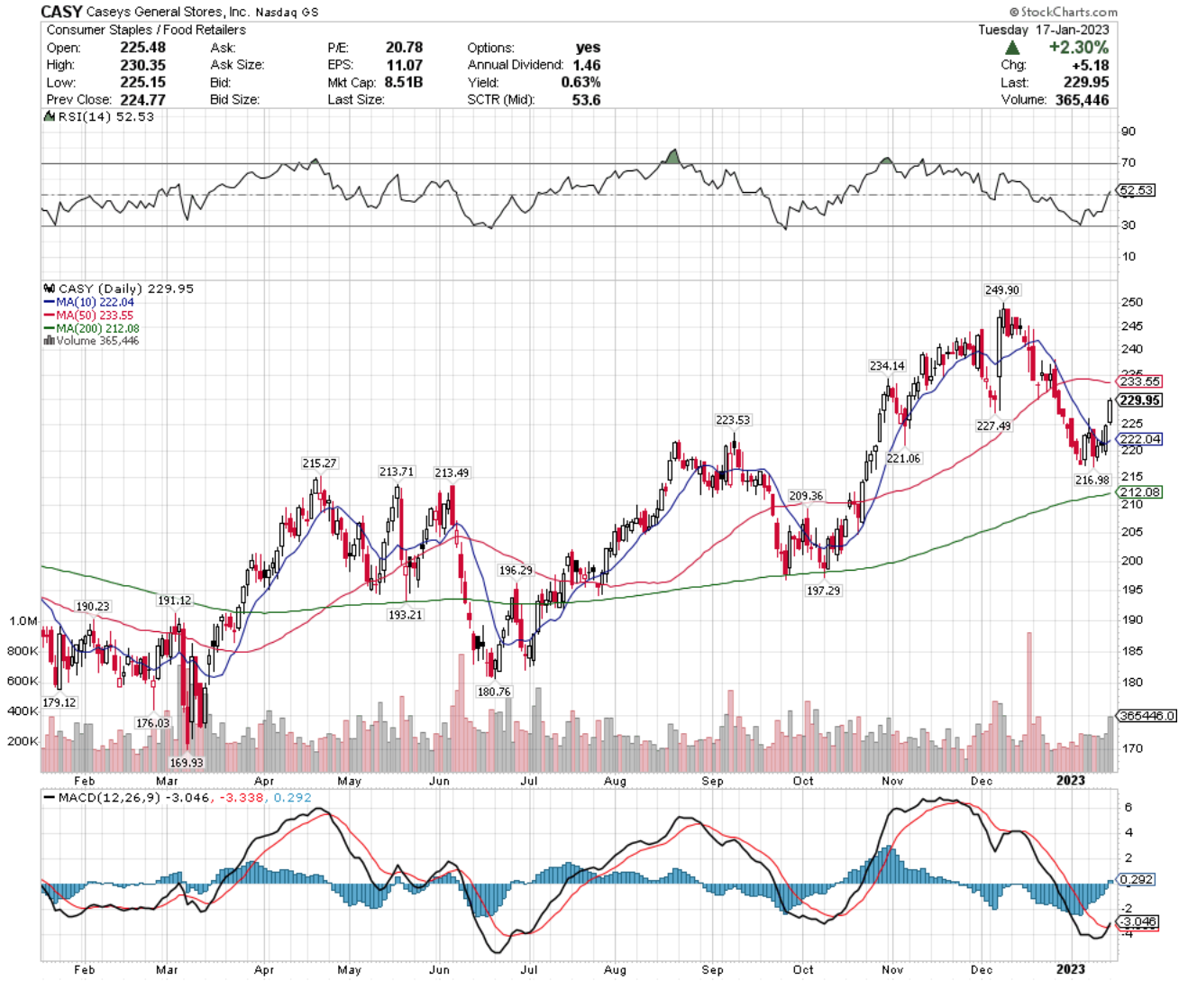Image resolution: width=1179 pixels, height=981 pixels.
Task: Click the +2.30% percent change value
Action: pyautogui.click(x=1079, y=47)
